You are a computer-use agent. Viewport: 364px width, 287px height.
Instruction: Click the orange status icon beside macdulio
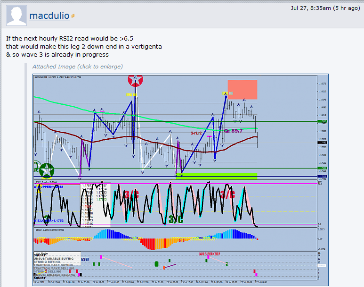click(x=73, y=17)
